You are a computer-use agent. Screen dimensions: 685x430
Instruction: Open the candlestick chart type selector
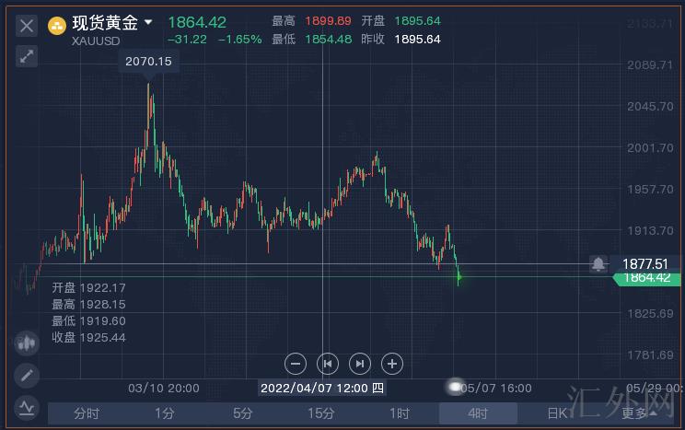click(26, 343)
